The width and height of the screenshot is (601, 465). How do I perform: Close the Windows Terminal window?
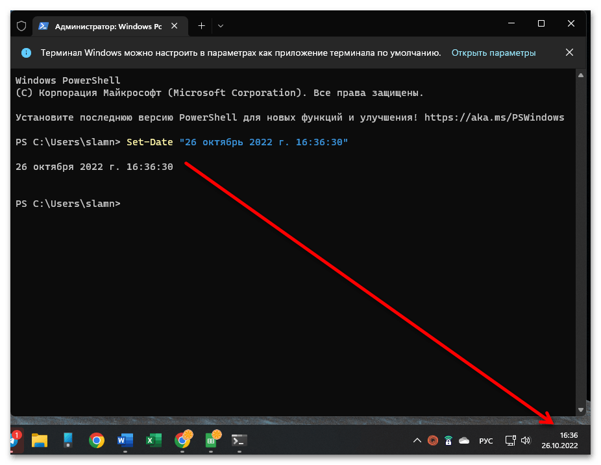[571, 24]
